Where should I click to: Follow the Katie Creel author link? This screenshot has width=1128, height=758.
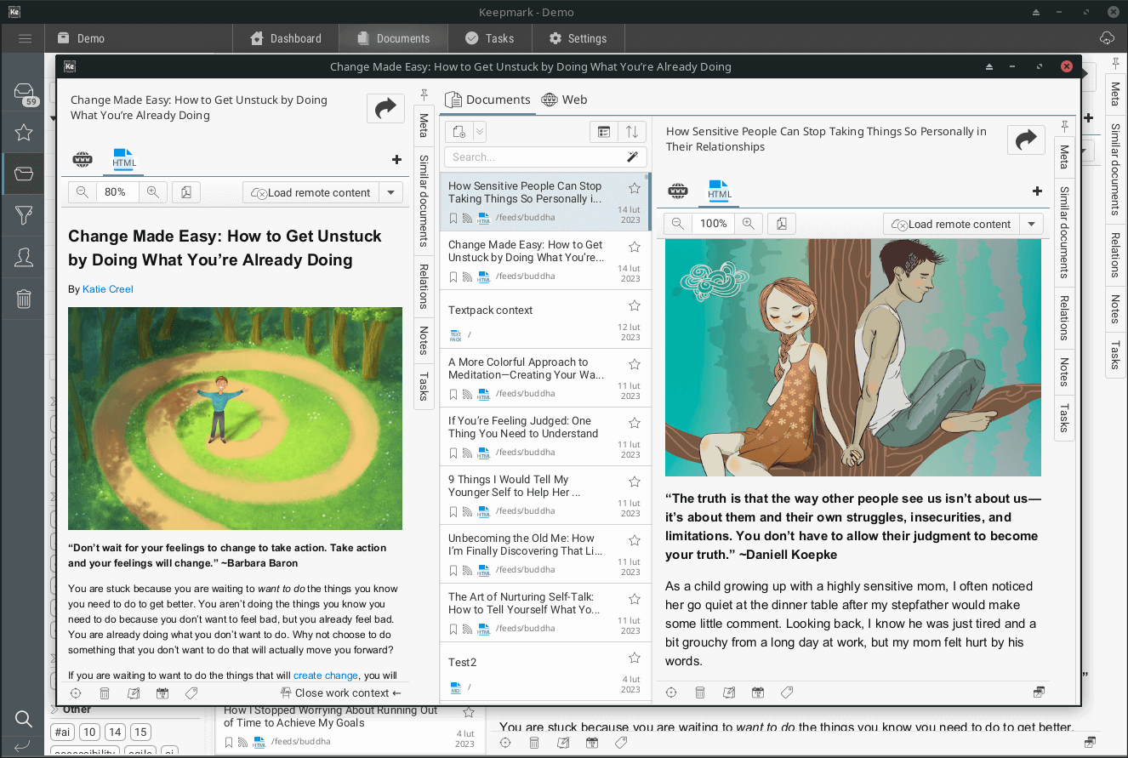(107, 289)
